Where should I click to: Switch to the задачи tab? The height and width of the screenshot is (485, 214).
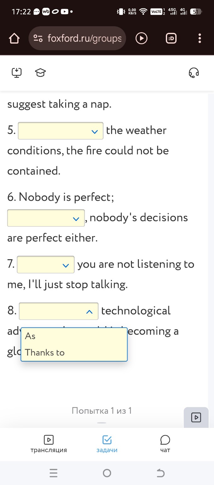(x=107, y=444)
